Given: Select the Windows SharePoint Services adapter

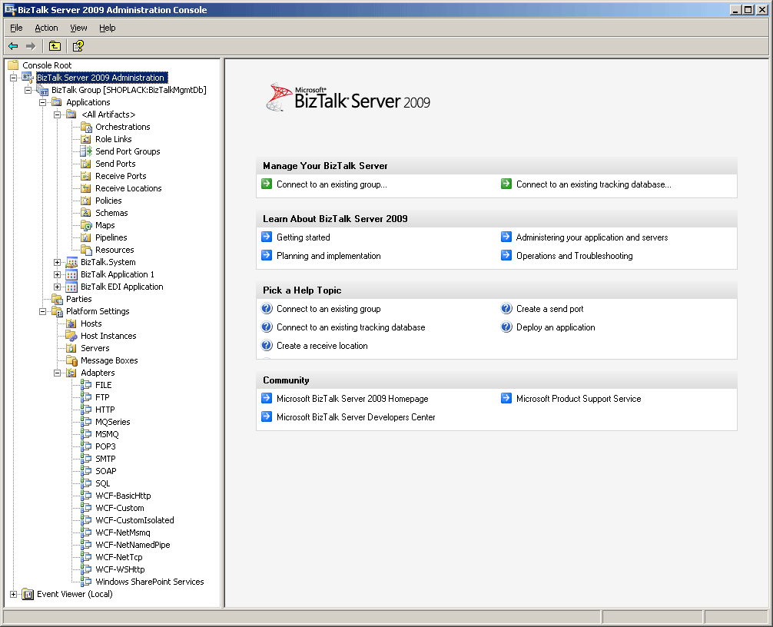Looking at the screenshot, I should [149, 582].
